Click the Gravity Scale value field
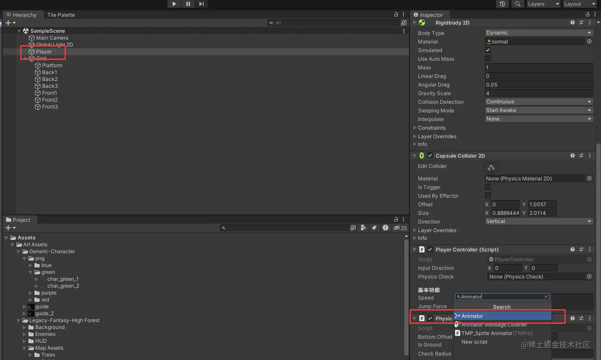601x360 pixels. click(539, 93)
